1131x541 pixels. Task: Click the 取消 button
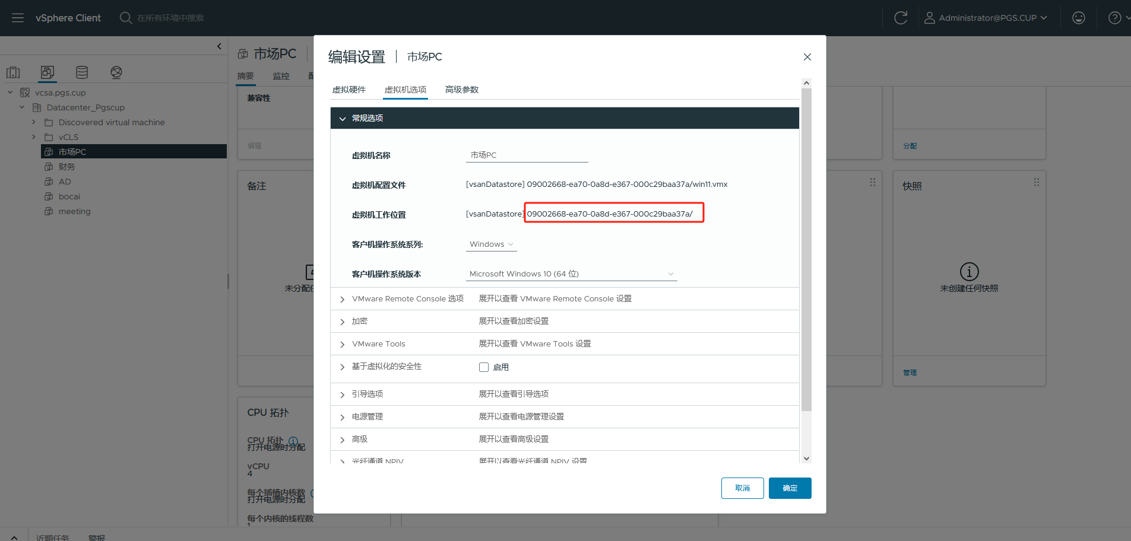(x=743, y=488)
